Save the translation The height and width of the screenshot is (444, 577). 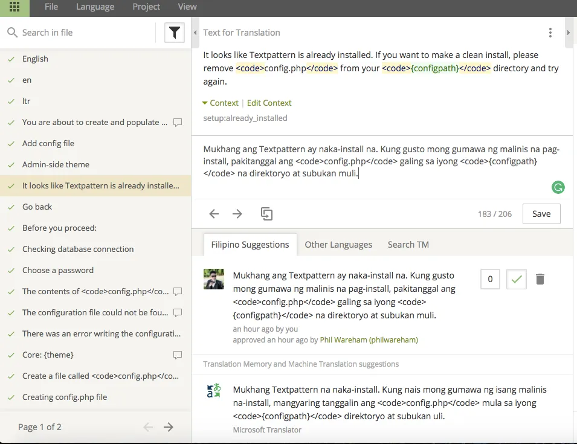541,214
